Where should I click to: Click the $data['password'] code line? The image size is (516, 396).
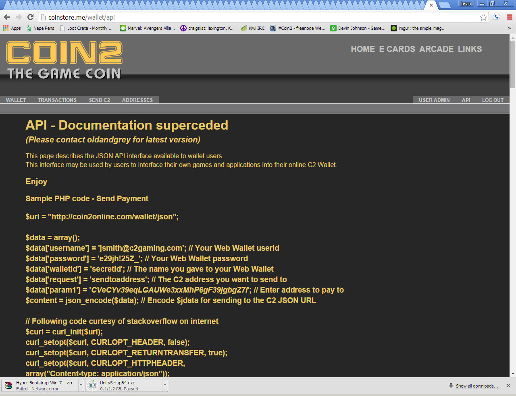tap(137, 258)
